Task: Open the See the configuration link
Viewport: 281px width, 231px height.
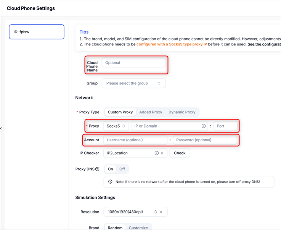Action: pos(264,44)
